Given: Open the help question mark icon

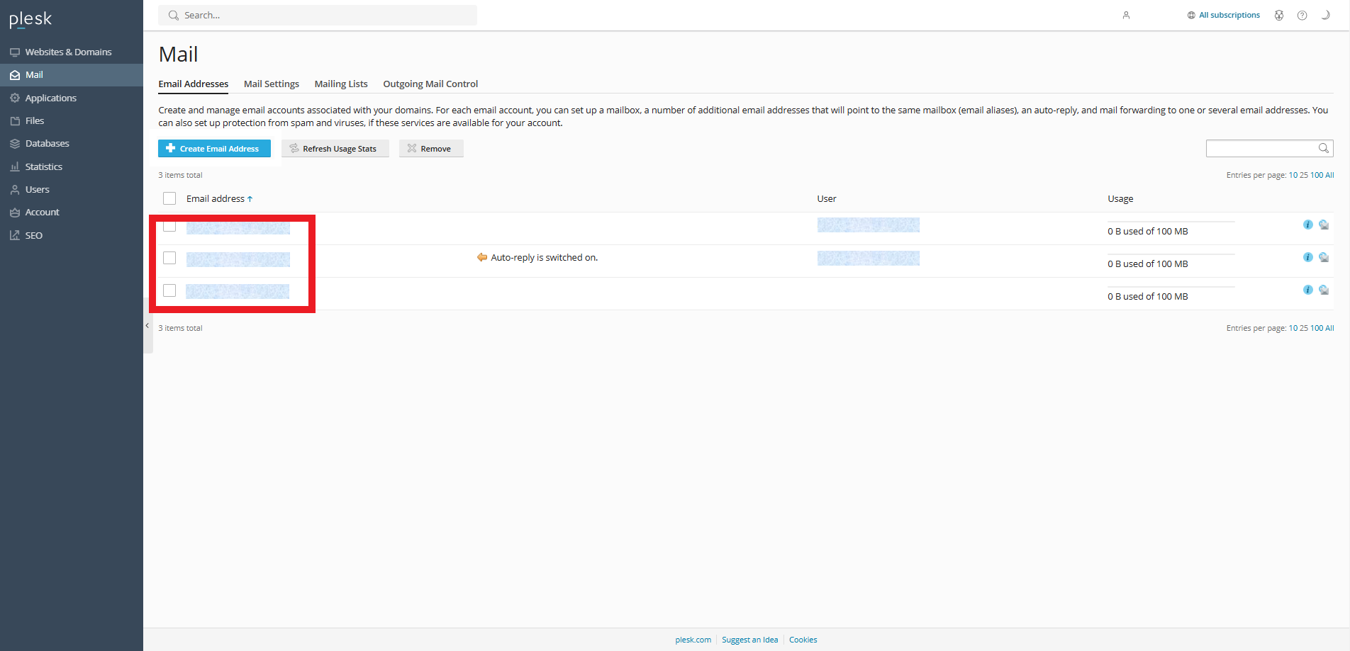Looking at the screenshot, I should click(x=1302, y=16).
